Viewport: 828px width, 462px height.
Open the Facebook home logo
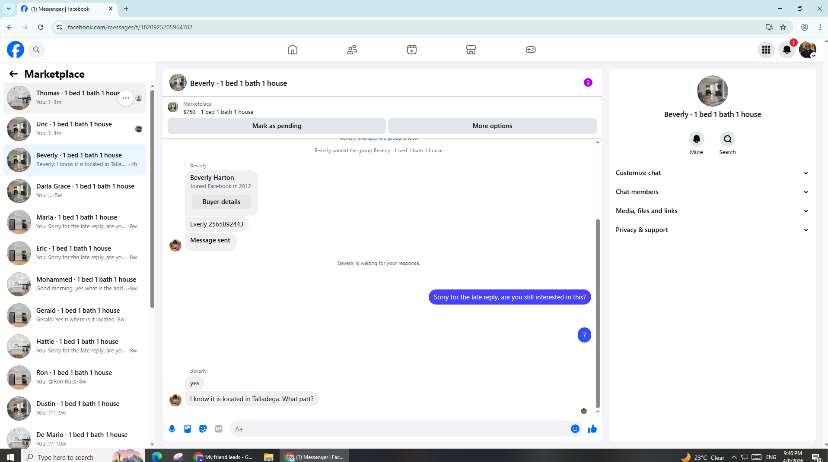pos(16,50)
